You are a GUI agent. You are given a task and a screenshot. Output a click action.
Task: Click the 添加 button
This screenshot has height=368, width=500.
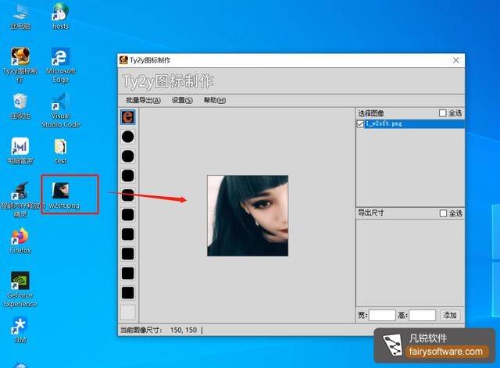click(450, 315)
